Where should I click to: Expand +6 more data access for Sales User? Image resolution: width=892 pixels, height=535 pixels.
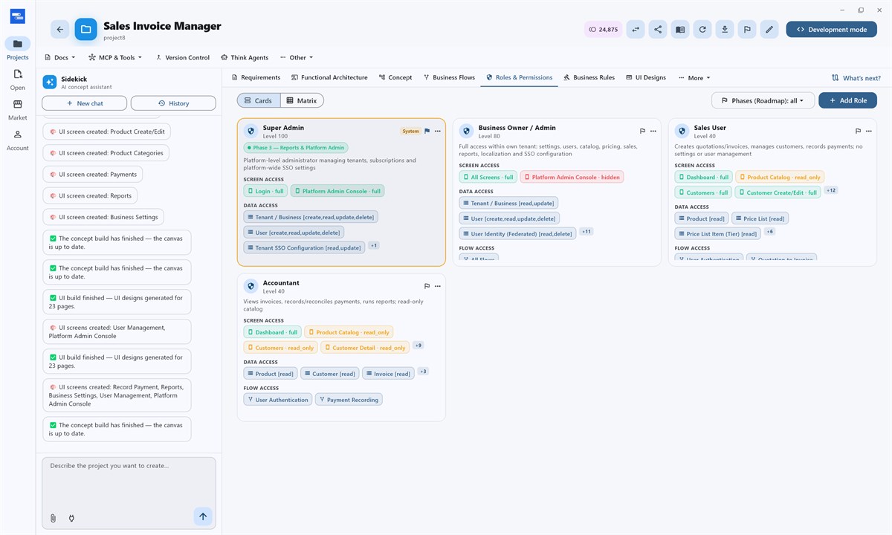click(769, 231)
